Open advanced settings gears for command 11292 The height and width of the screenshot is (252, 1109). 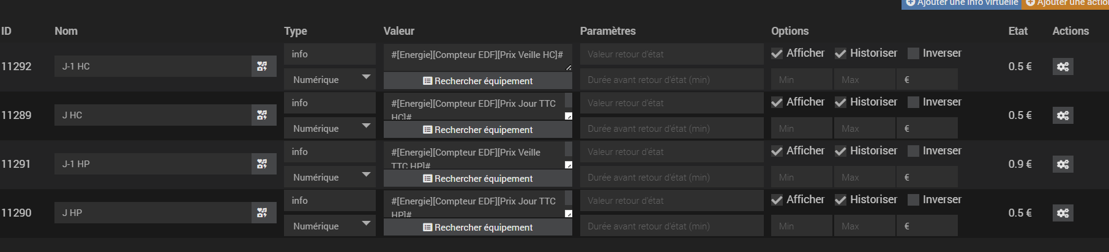(1062, 67)
